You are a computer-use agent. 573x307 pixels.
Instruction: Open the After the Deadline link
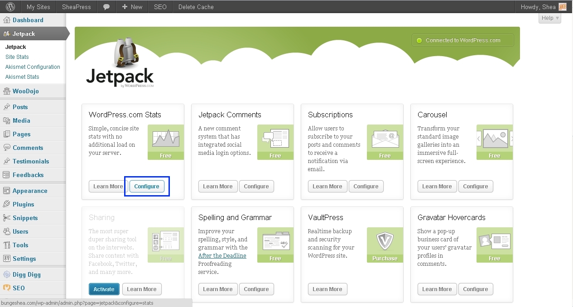click(x=222, y=256)
